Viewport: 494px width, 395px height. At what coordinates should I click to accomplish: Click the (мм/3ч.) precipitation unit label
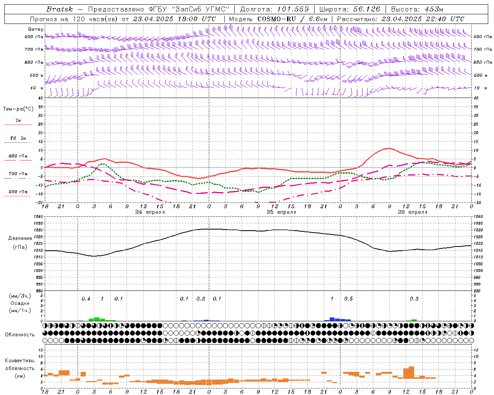20,296
